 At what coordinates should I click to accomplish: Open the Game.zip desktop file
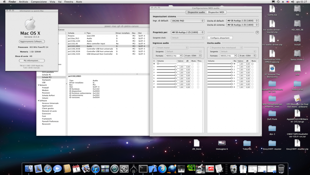272,11
